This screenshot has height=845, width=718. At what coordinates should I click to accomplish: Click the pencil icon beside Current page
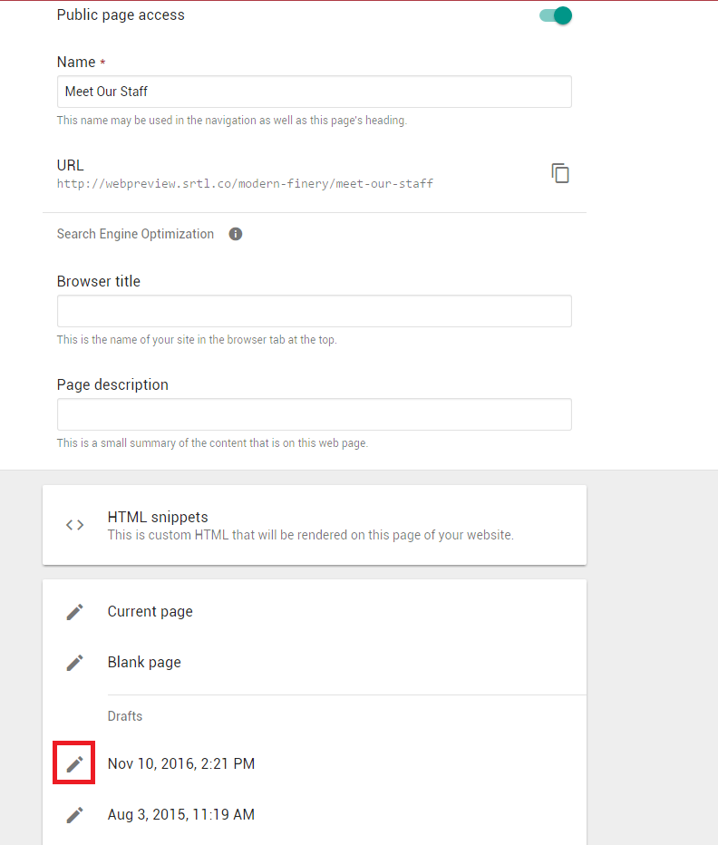pyautogui.click(x=75, y=612)
